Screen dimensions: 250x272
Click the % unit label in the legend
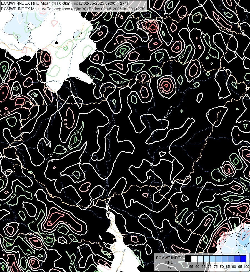[169, 268]
